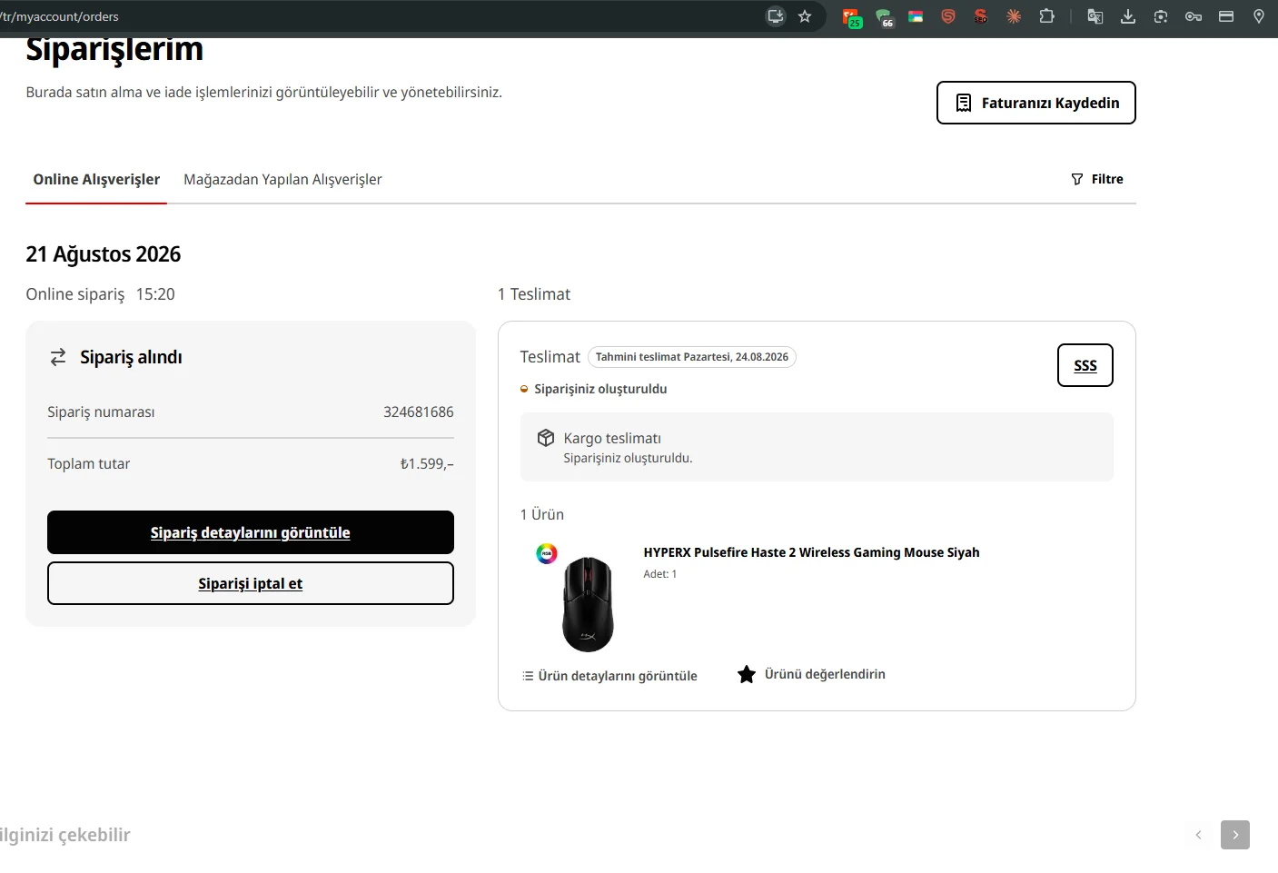
Task: Open the payment methods card icon
Action: pos(1226,16)
